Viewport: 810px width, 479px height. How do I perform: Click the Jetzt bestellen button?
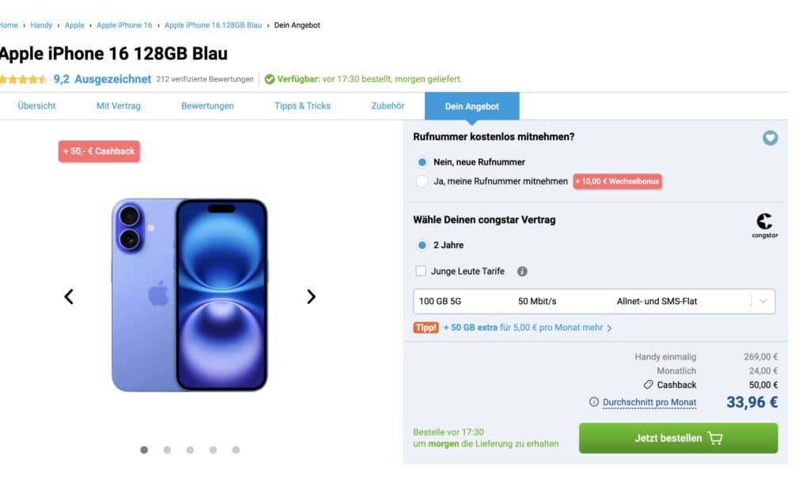pos(678,438)
